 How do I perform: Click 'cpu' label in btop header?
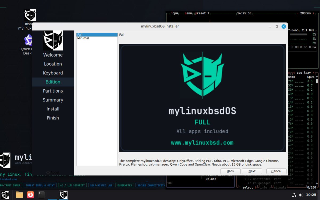click(x=175, y=13)
